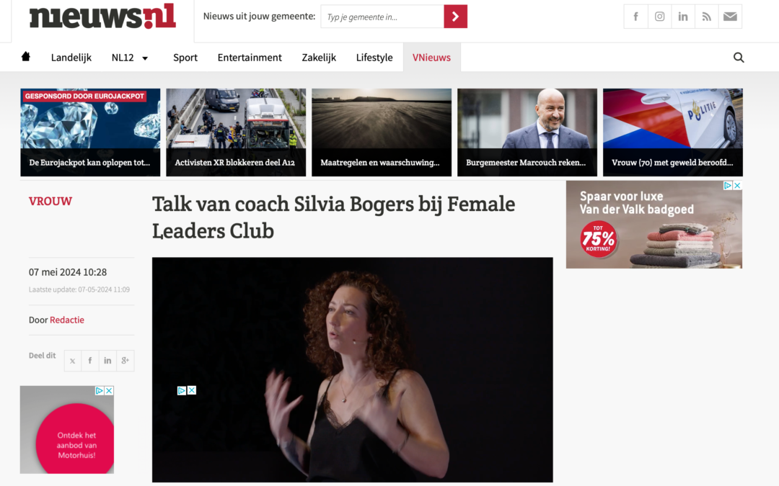779x486 pixels.
Task: Open the LinkedIn icon in header
Action: coord(683,17)
